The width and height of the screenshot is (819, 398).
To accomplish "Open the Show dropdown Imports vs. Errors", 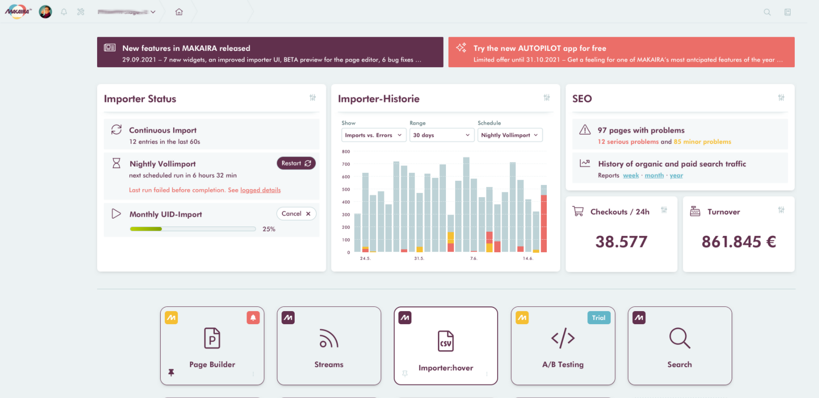I will (x=373, y=135).
